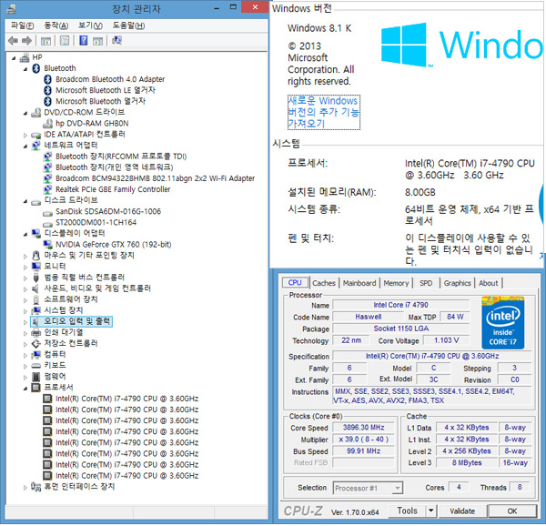
Task: Click the 범용 직렬 버스 컨트롤러 USB icon
Action: tap(35, 278)
